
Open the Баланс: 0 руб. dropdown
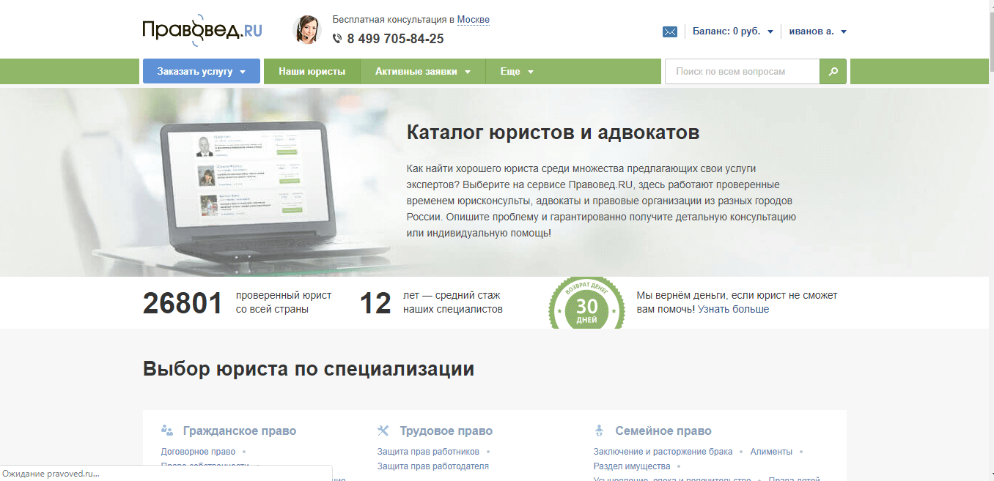(x=732, y=31)
